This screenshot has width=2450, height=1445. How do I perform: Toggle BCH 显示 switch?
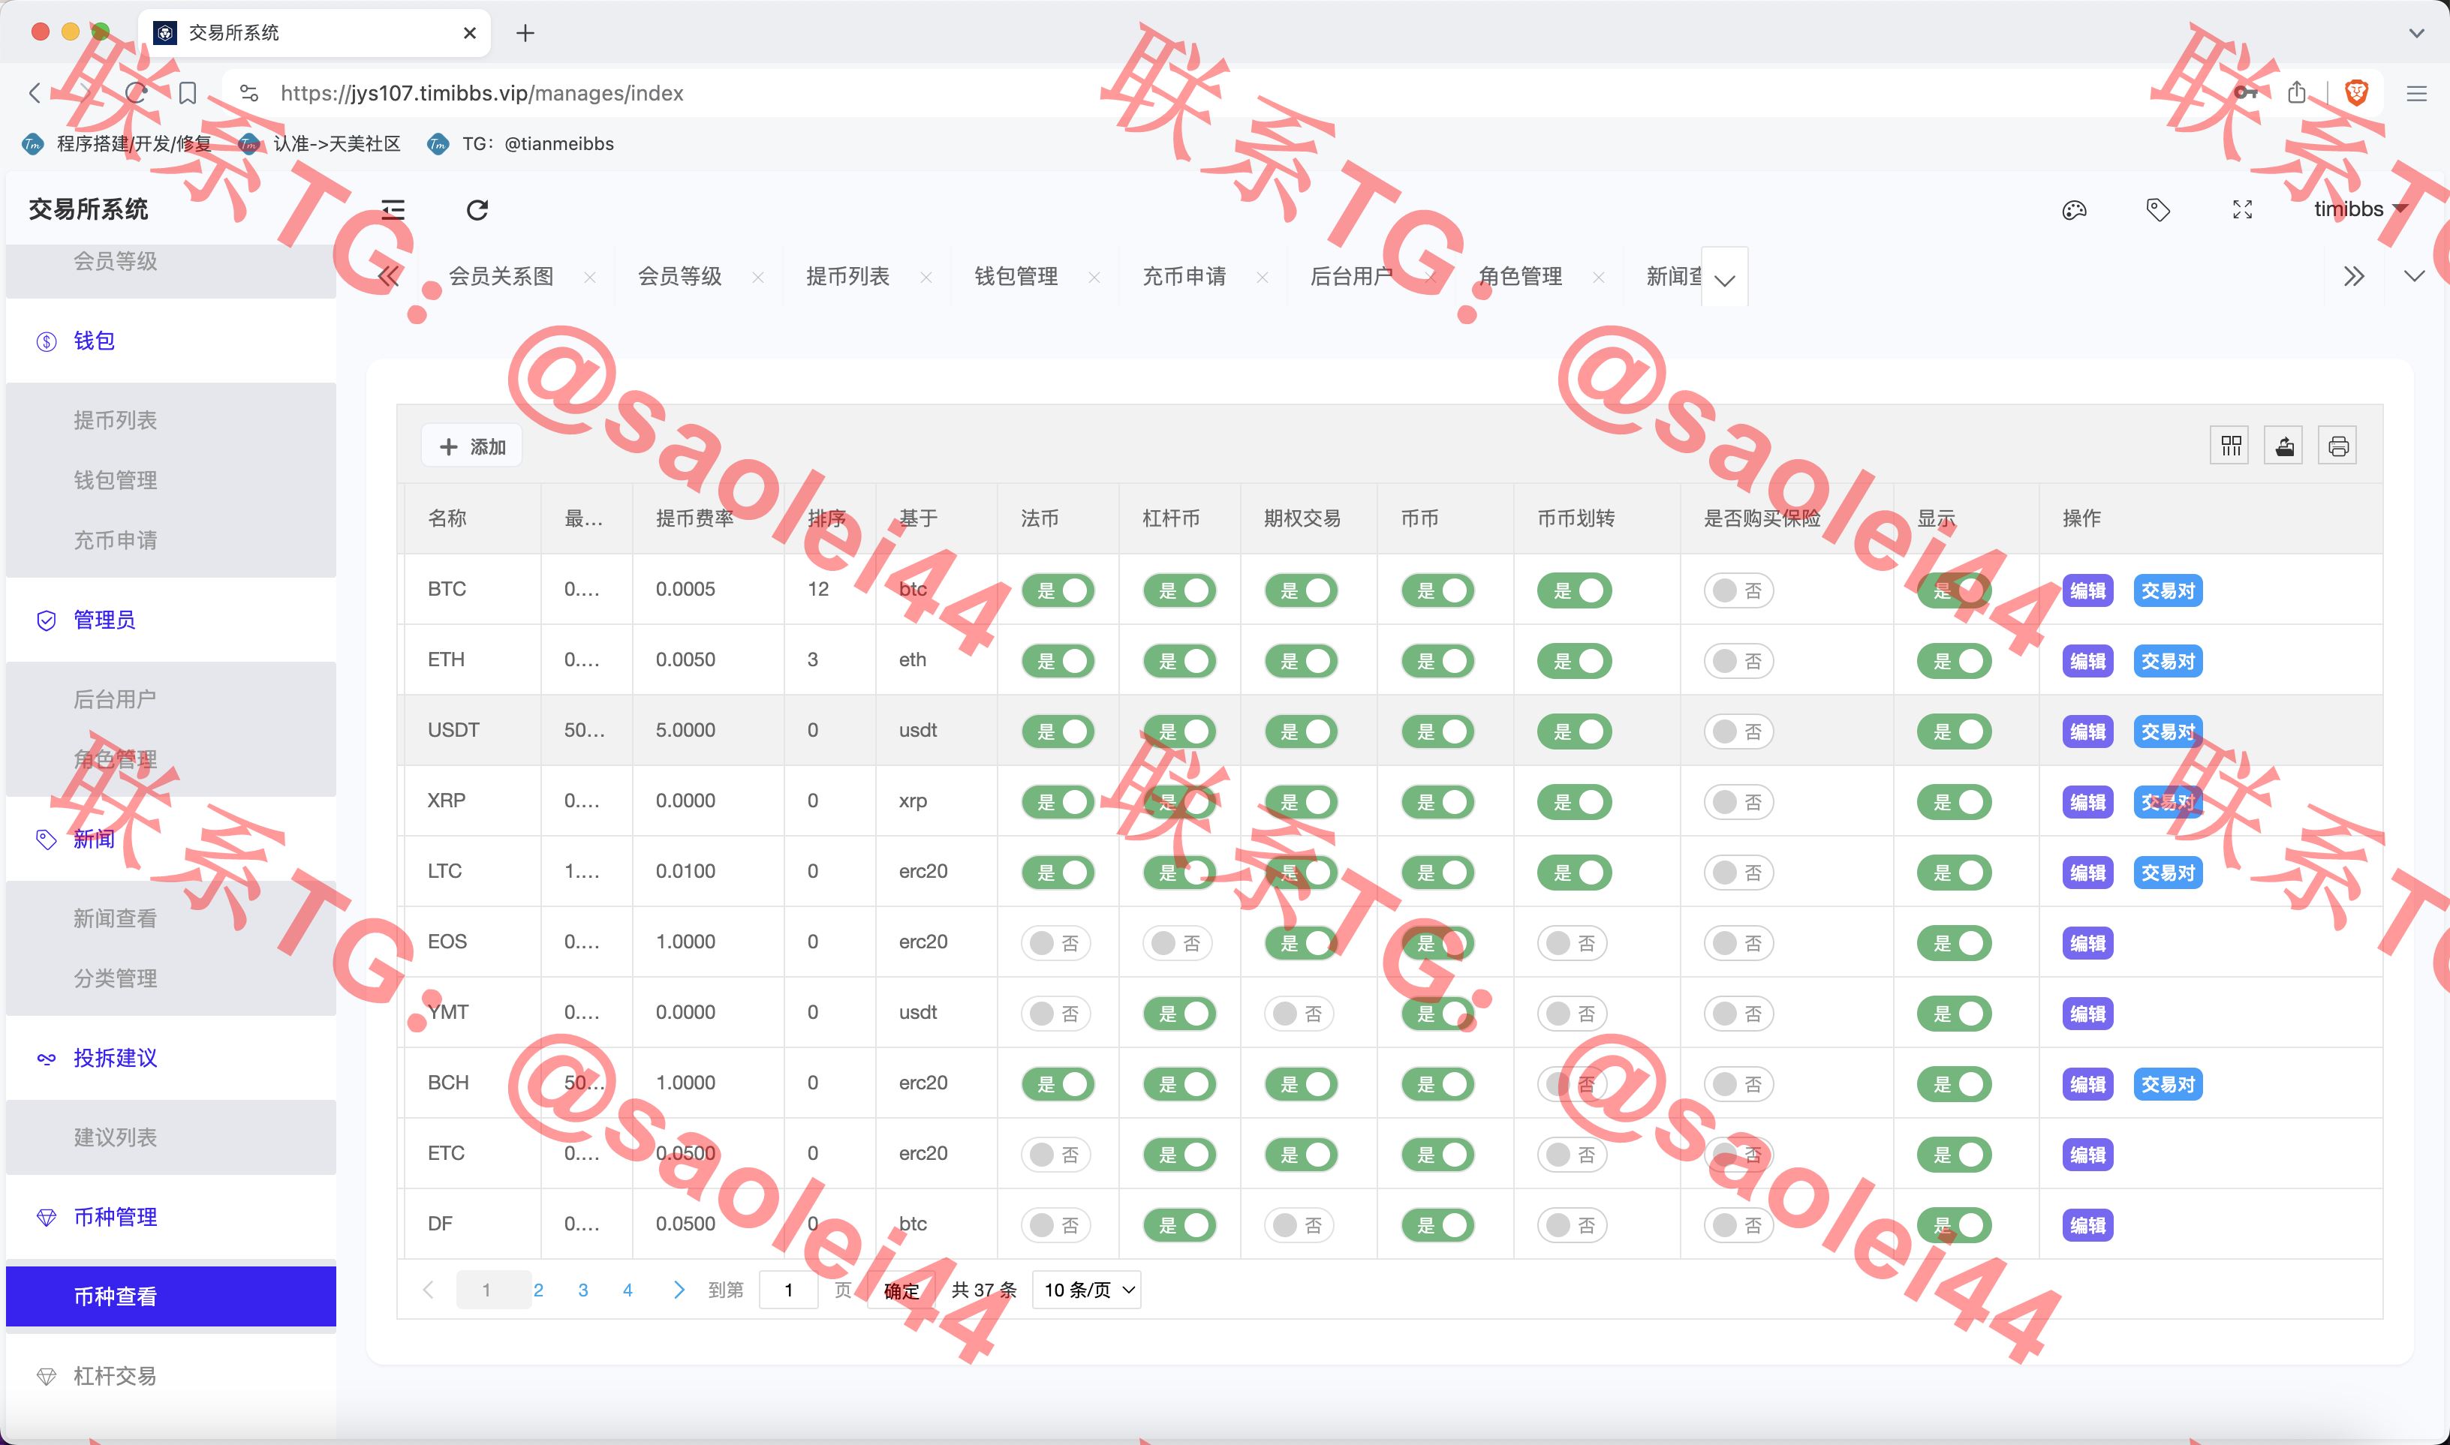pyautogui.click(x=1954, y=1085)
